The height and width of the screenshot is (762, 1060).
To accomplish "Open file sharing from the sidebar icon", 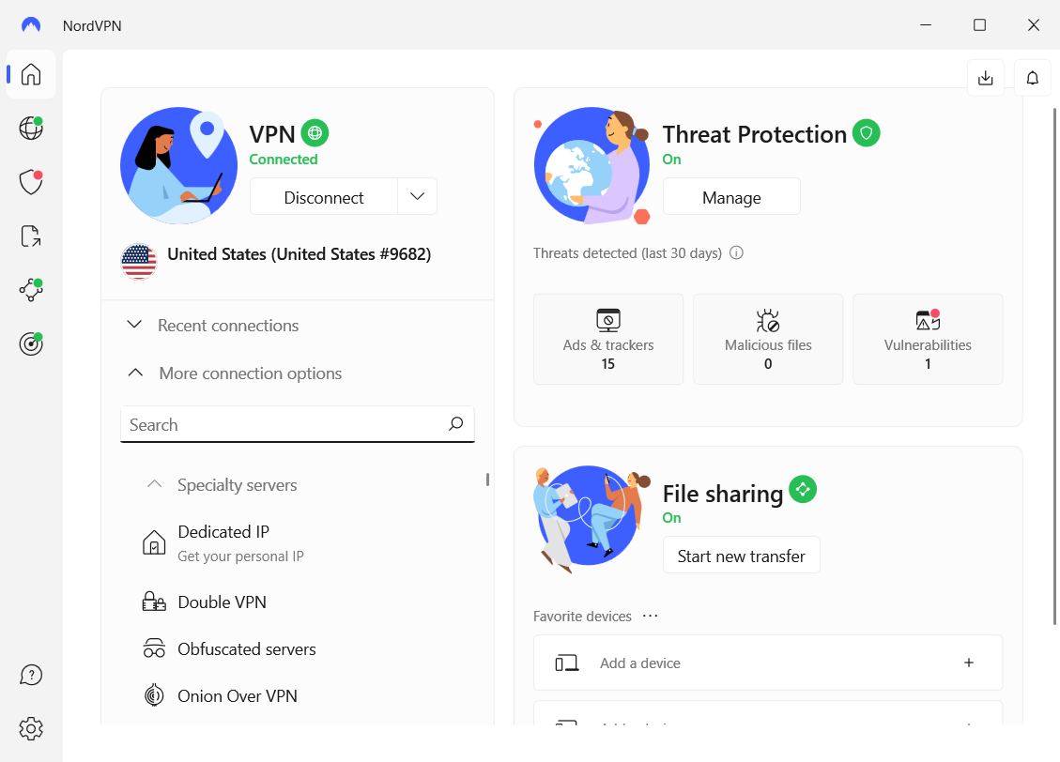I will [x=31, y=236].
